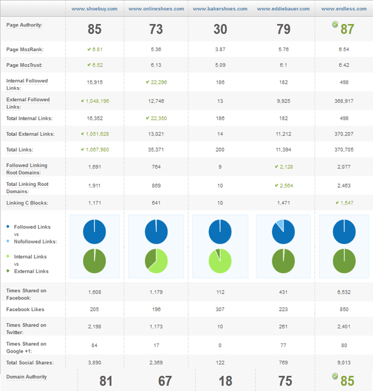
Task: Click shoebuy's followed vs nofollowed pie chart
Action: (94, 232)
